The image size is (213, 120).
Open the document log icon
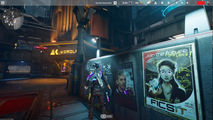(x=162, y=3)
